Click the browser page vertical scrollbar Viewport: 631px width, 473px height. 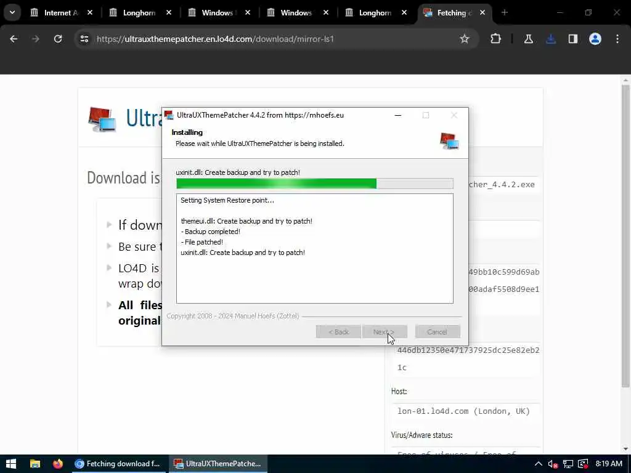[x=625, y=235]
